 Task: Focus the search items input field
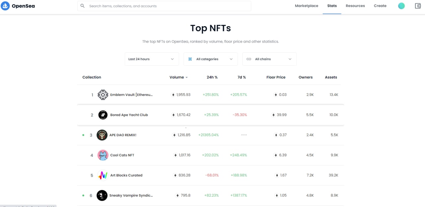pyautogui.click(x=164, y=6)
